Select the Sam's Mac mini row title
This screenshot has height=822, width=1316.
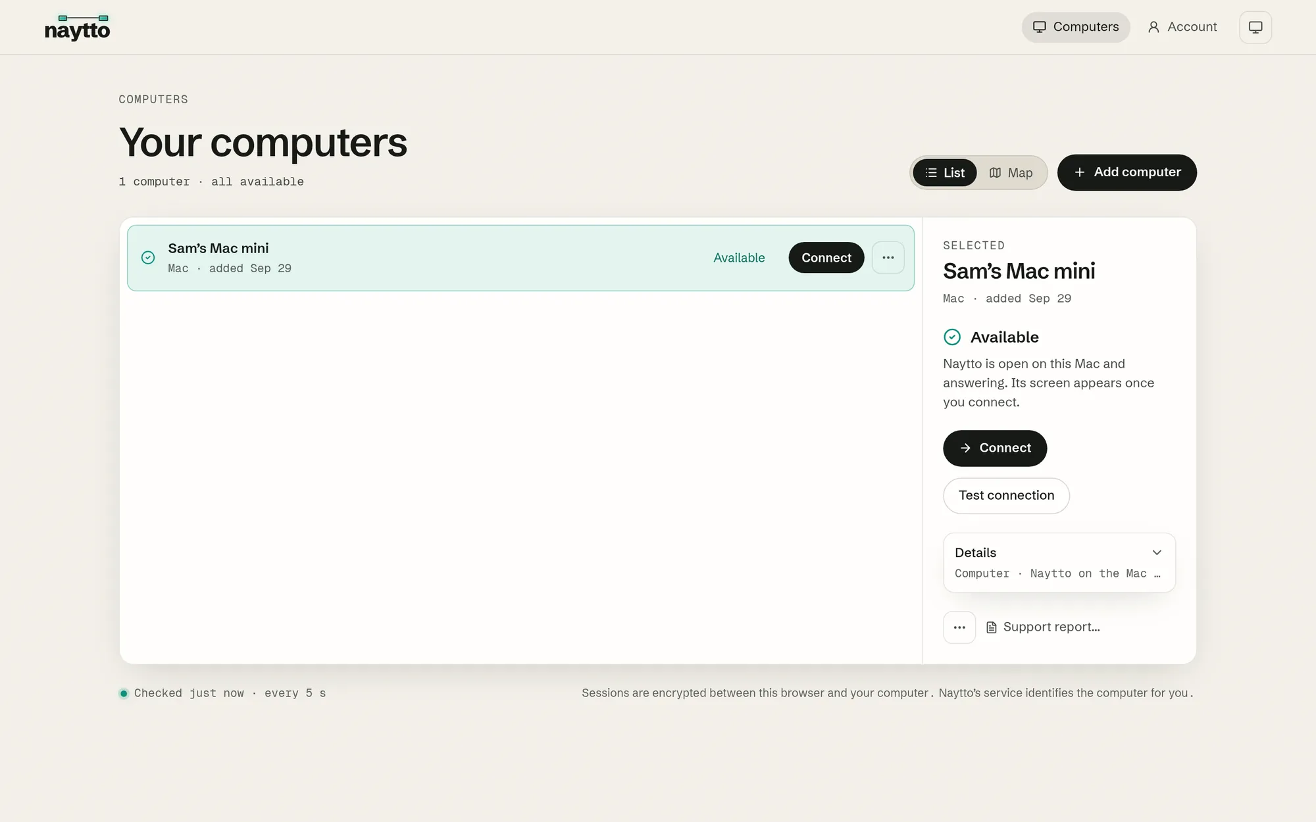click(218, 248)
